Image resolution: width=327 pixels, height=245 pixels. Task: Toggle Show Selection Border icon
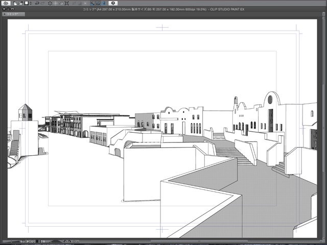85,4
